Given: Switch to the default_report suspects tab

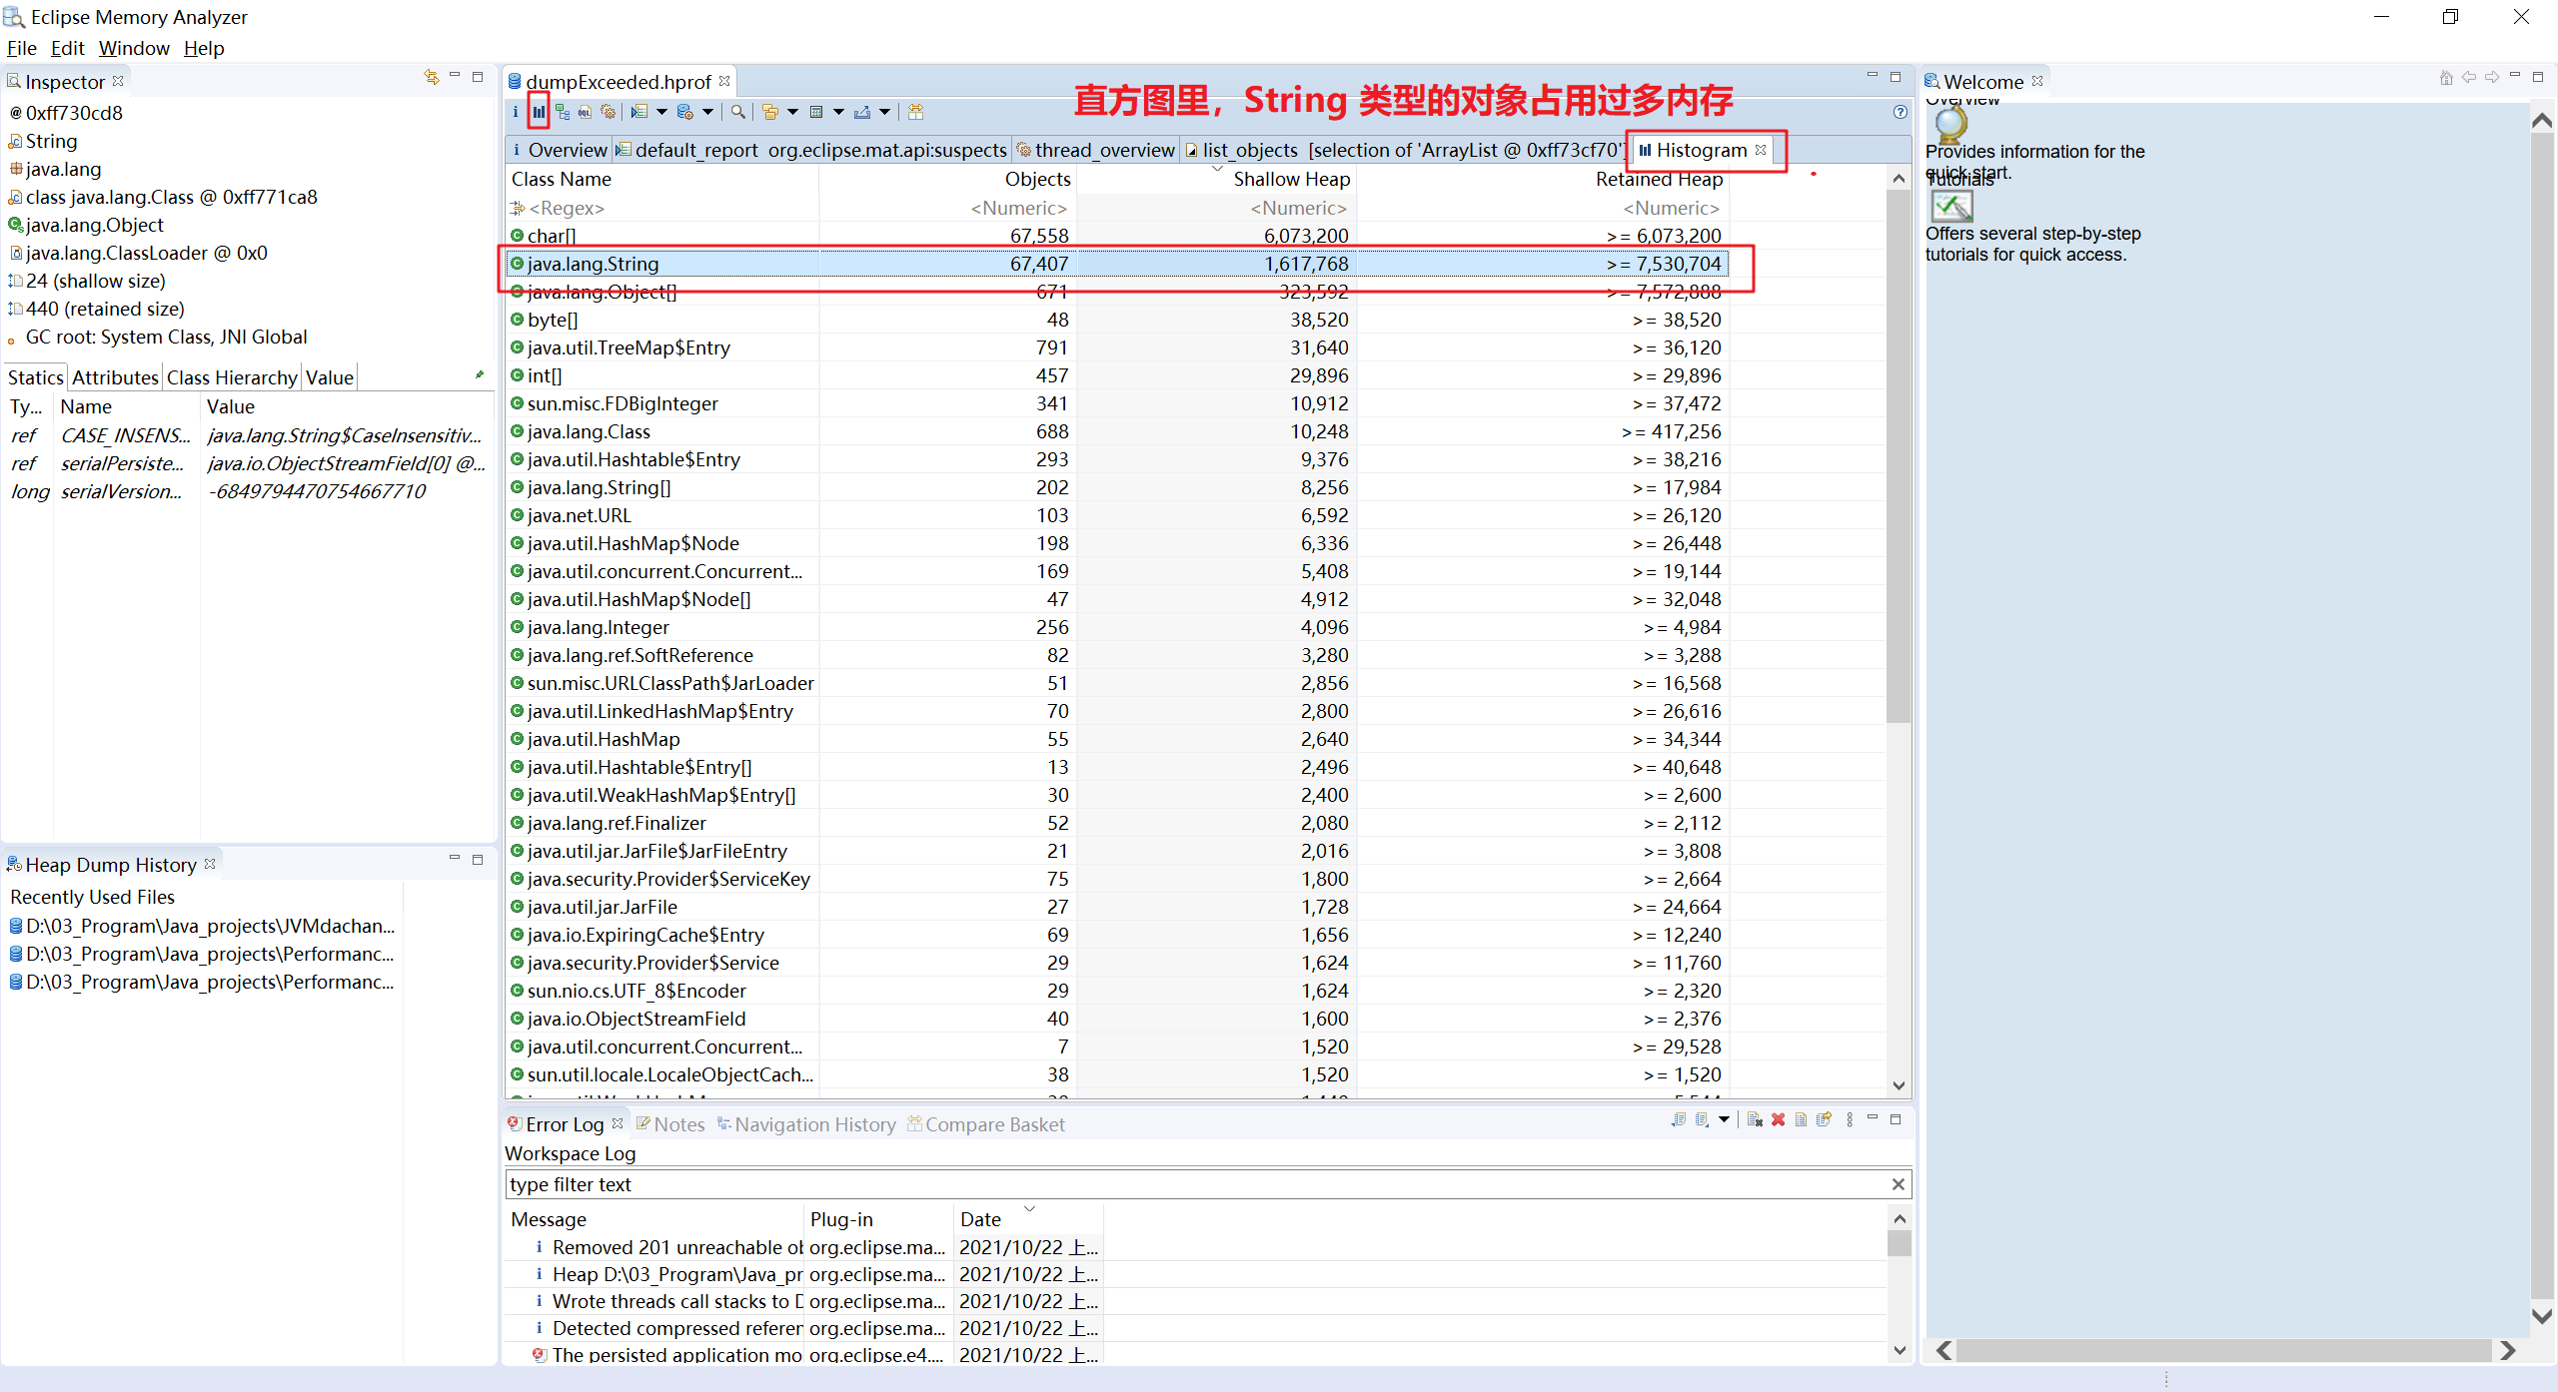Looking at the screenshot, I should point(811,150).
